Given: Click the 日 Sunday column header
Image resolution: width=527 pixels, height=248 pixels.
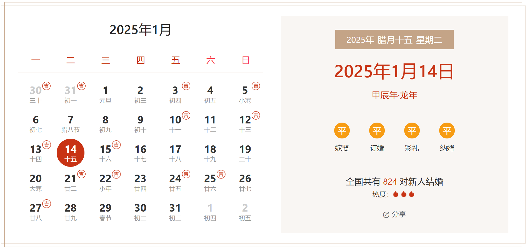Looking at the screenshot, I should 245,60.
